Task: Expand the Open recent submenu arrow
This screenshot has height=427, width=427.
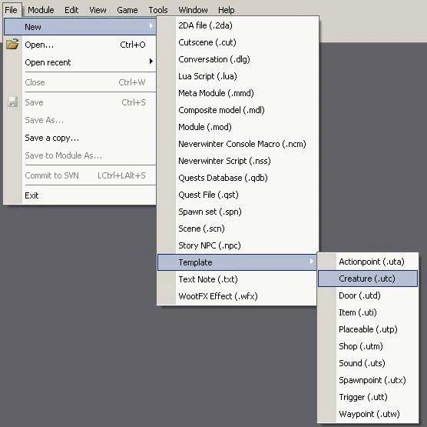Action: (x=151, y=62)
